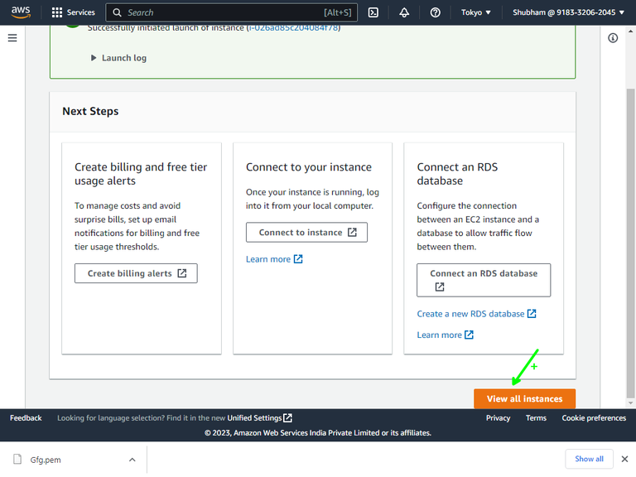The width and height of the screenshot is (636, 477).
Task: Close the downloads bar
Action: (624, 459)
